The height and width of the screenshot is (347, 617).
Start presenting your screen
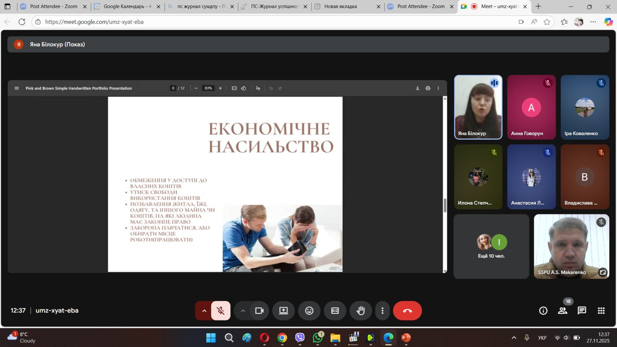[x=283, y=311]
